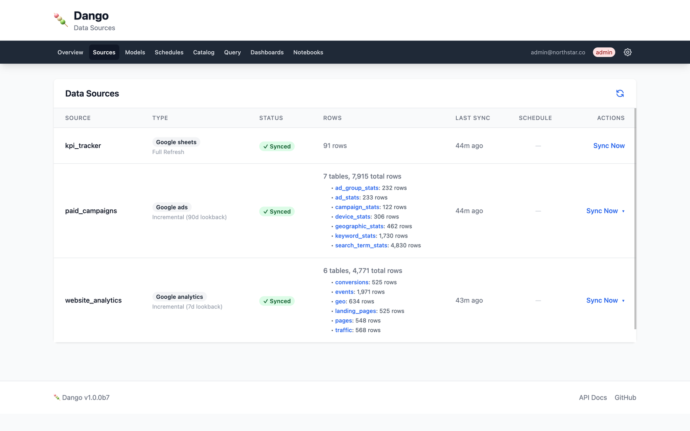Click the Google sheets type badge
Image resolution: width=690 pixels, height=431 pixels.
tap(176, 142)
